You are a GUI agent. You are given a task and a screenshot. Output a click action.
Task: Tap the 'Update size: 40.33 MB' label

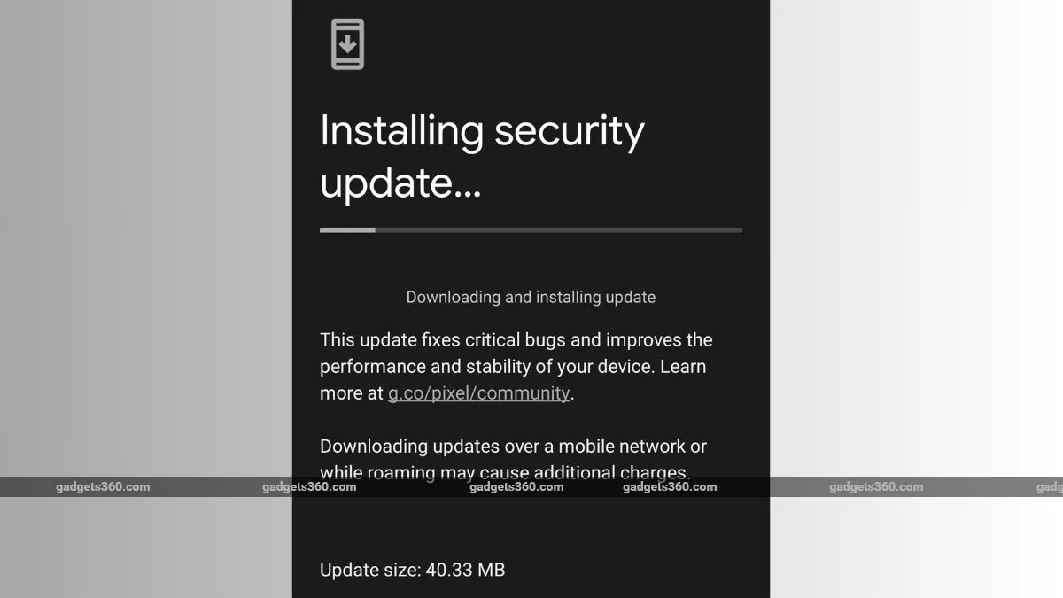click(413, 570)
